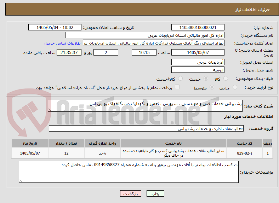This screenshot has width=279, height=203.
Task: Click the استان محل تحویل field
Action: 198,62
